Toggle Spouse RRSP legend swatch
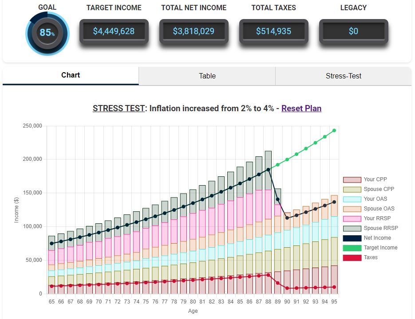The image size is (415, 319). pos(352,228)
